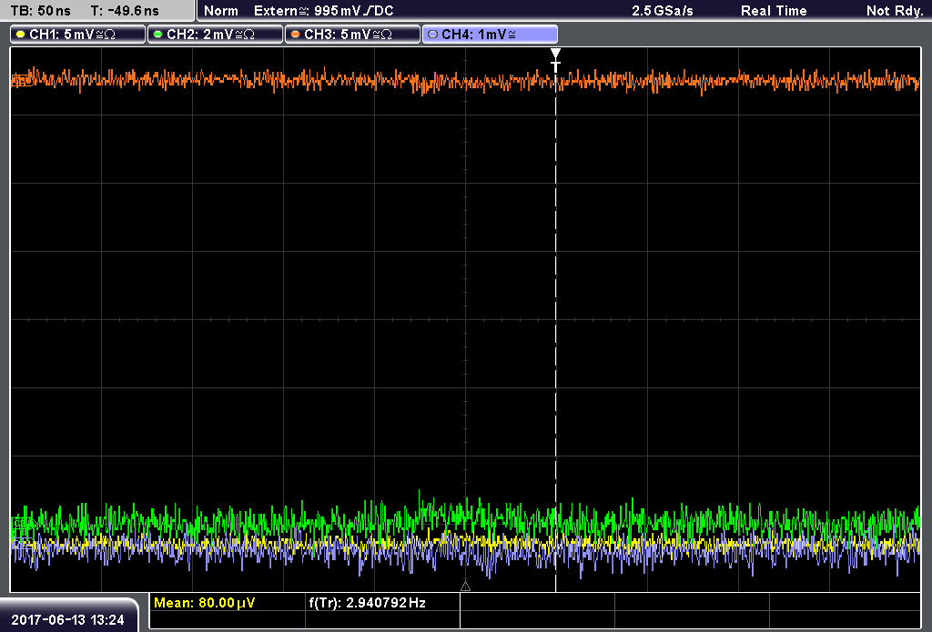Screen dimensions: 932x632
Task: Select the CH2 2 mV channel tab
Action: point(215,35)
